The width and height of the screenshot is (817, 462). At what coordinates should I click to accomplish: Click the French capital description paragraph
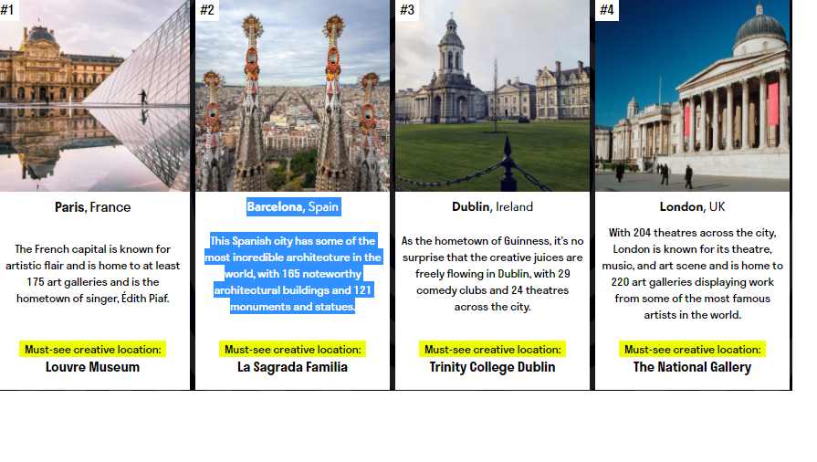(x=93, y=274)
